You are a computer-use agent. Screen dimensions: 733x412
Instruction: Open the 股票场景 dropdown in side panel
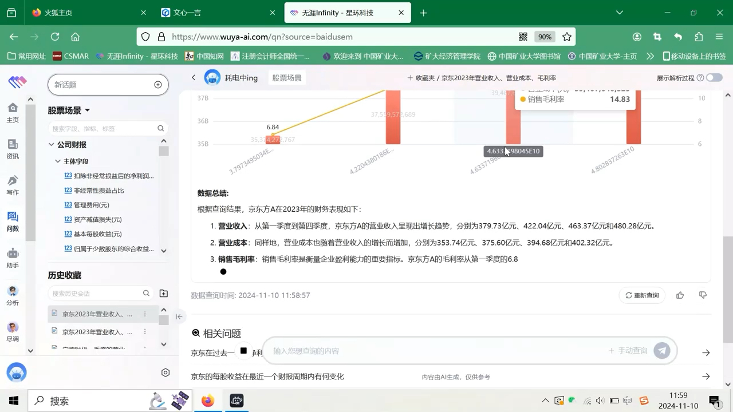tap(69, 110)
